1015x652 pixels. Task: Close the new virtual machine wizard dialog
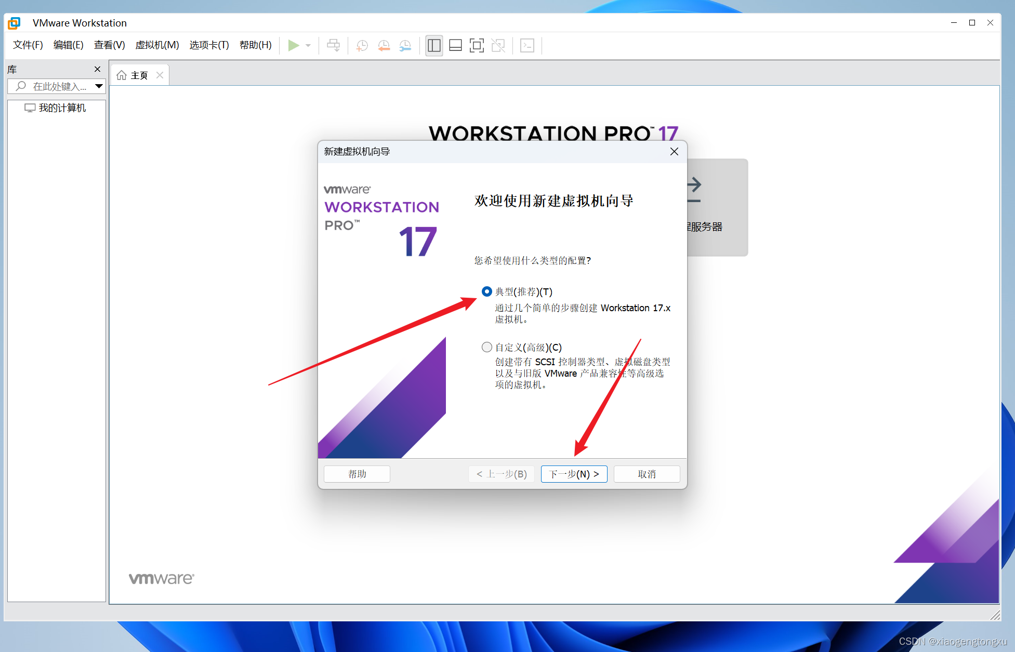coord(674,151)
